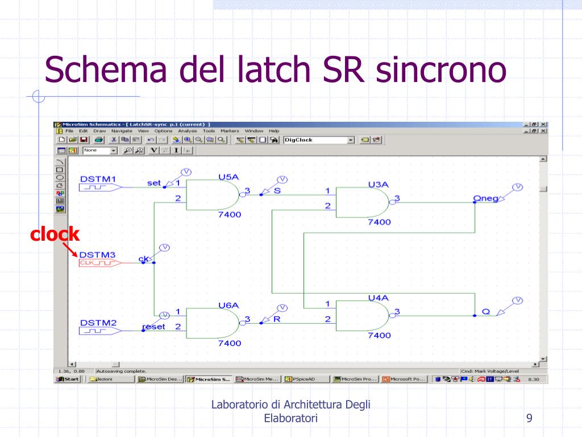The width and height of the screenshot is (582, 437).
Task: Switch to lezioni taskbar window
Action: (112, 379)
